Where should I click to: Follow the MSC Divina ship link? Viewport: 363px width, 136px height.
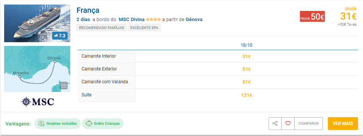[131, 20]
